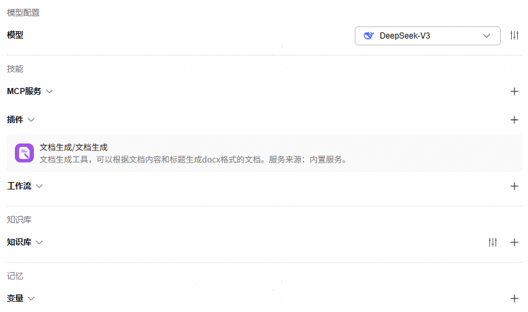Open 知识库 settings sliders icon
The height and width of the screenshot is (312, 528).
coord(493,242)
